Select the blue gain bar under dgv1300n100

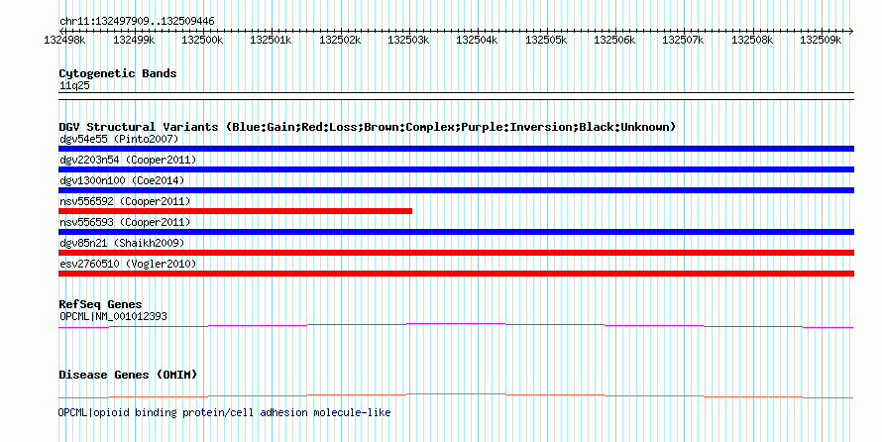(456, 190)
